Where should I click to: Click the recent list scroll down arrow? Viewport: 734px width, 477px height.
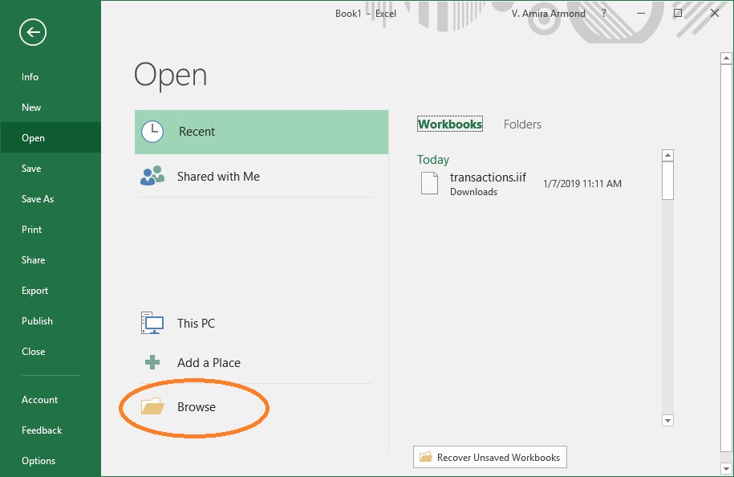click(667, 420)
